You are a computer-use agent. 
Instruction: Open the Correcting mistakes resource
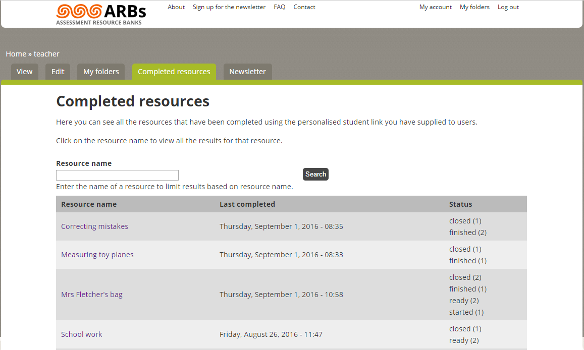[x=94, y=226]
